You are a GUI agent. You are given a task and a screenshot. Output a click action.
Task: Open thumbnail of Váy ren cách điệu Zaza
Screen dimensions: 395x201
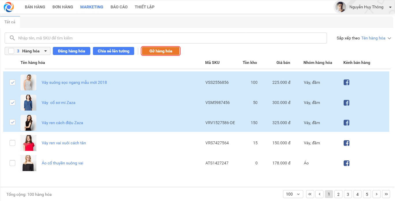[28, 123]
